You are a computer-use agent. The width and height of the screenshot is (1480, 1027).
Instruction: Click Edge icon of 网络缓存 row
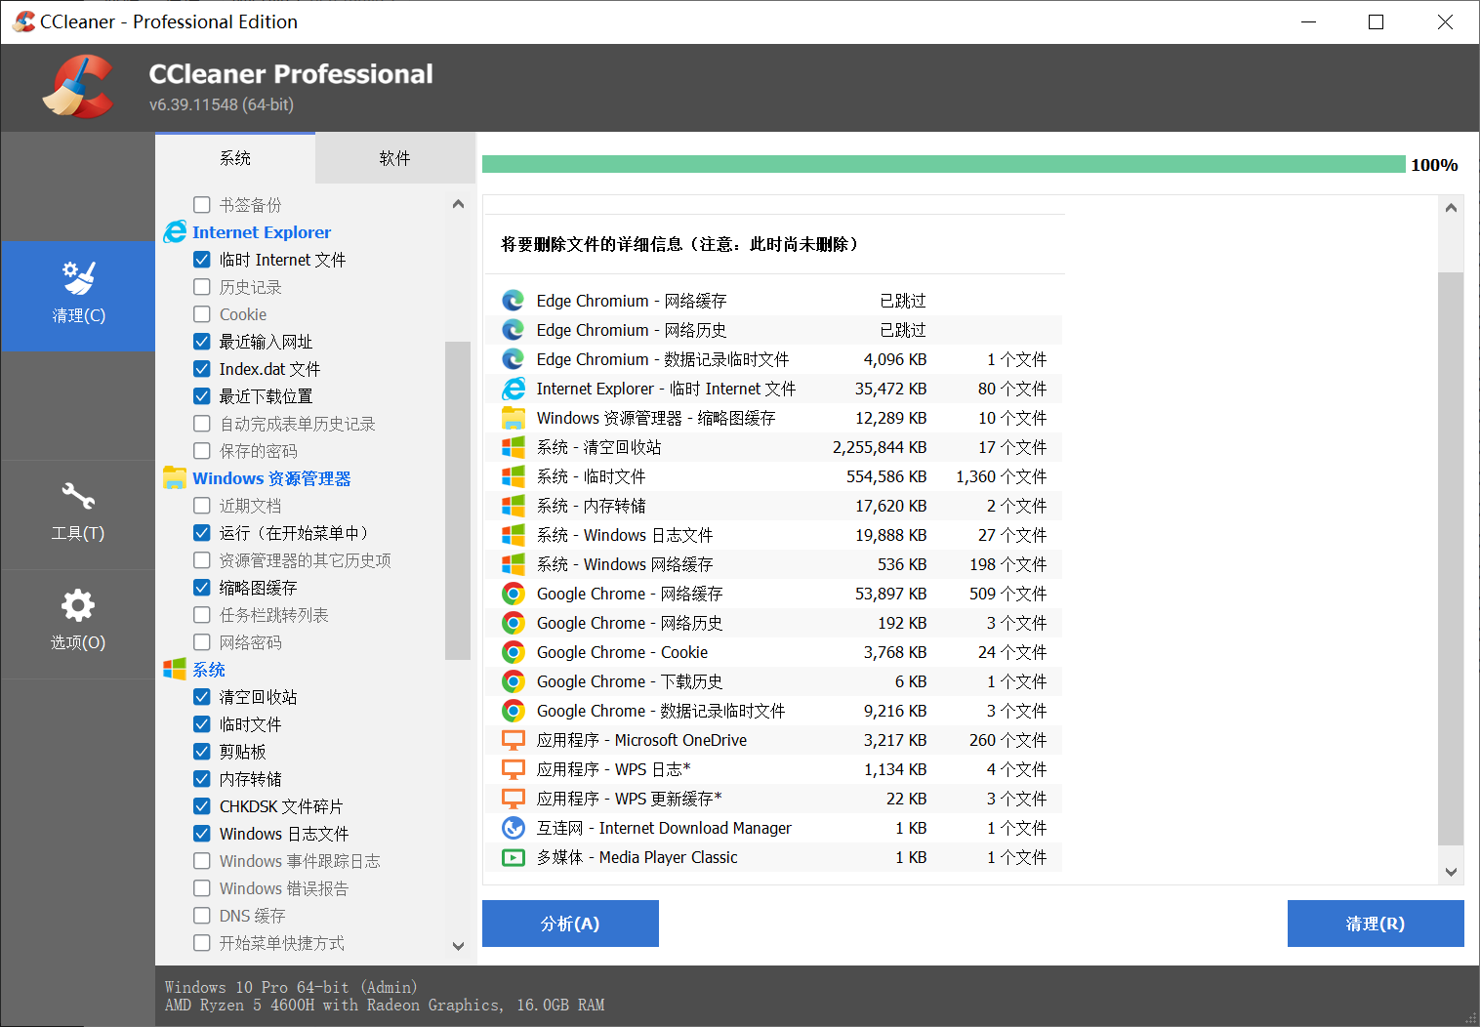(x=514, y=301)
